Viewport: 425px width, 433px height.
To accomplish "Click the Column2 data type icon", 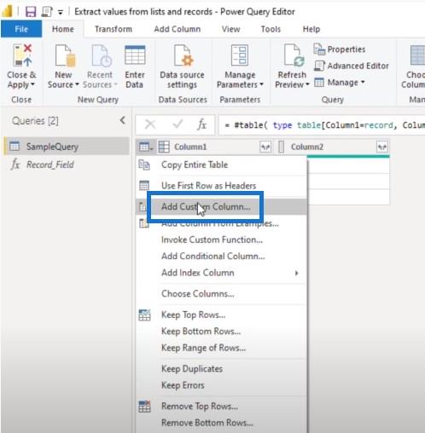I will (281, 147).
